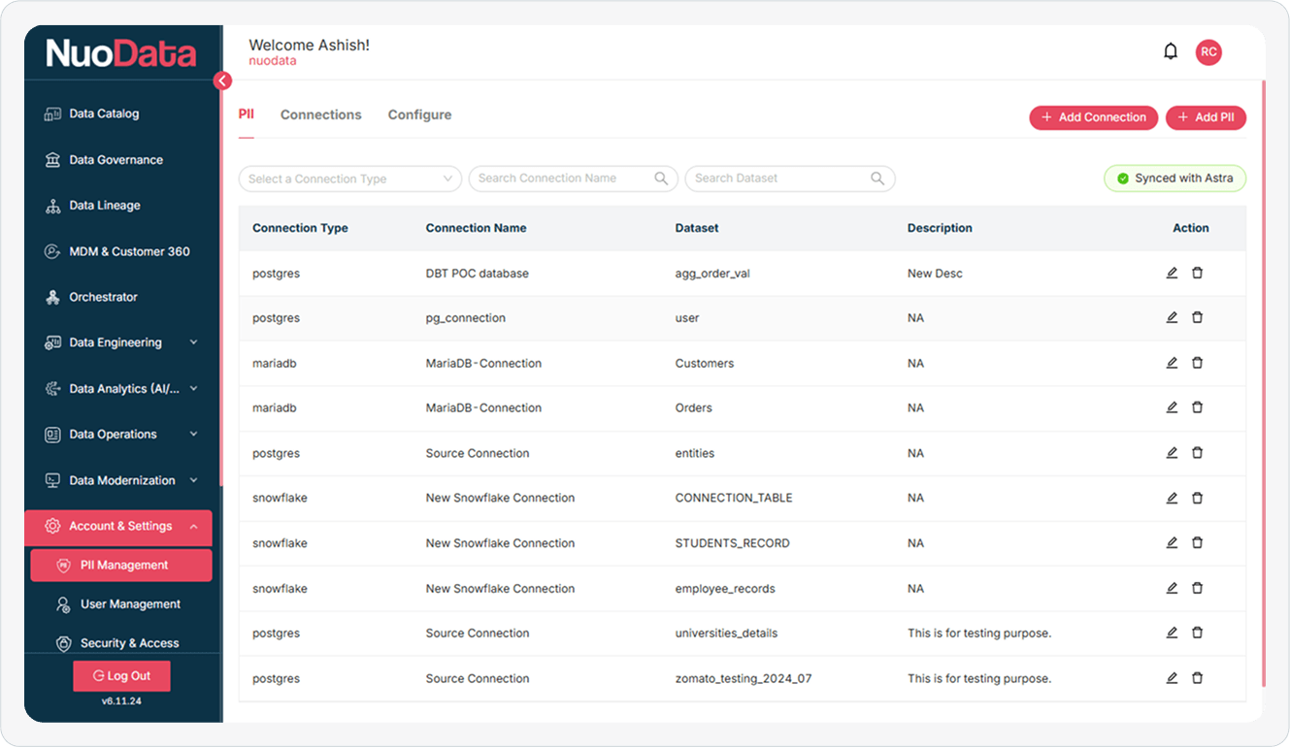The image size is (1290, 747).
Task: Edit the Customers dataset row
Action: tap(1172, 363)
